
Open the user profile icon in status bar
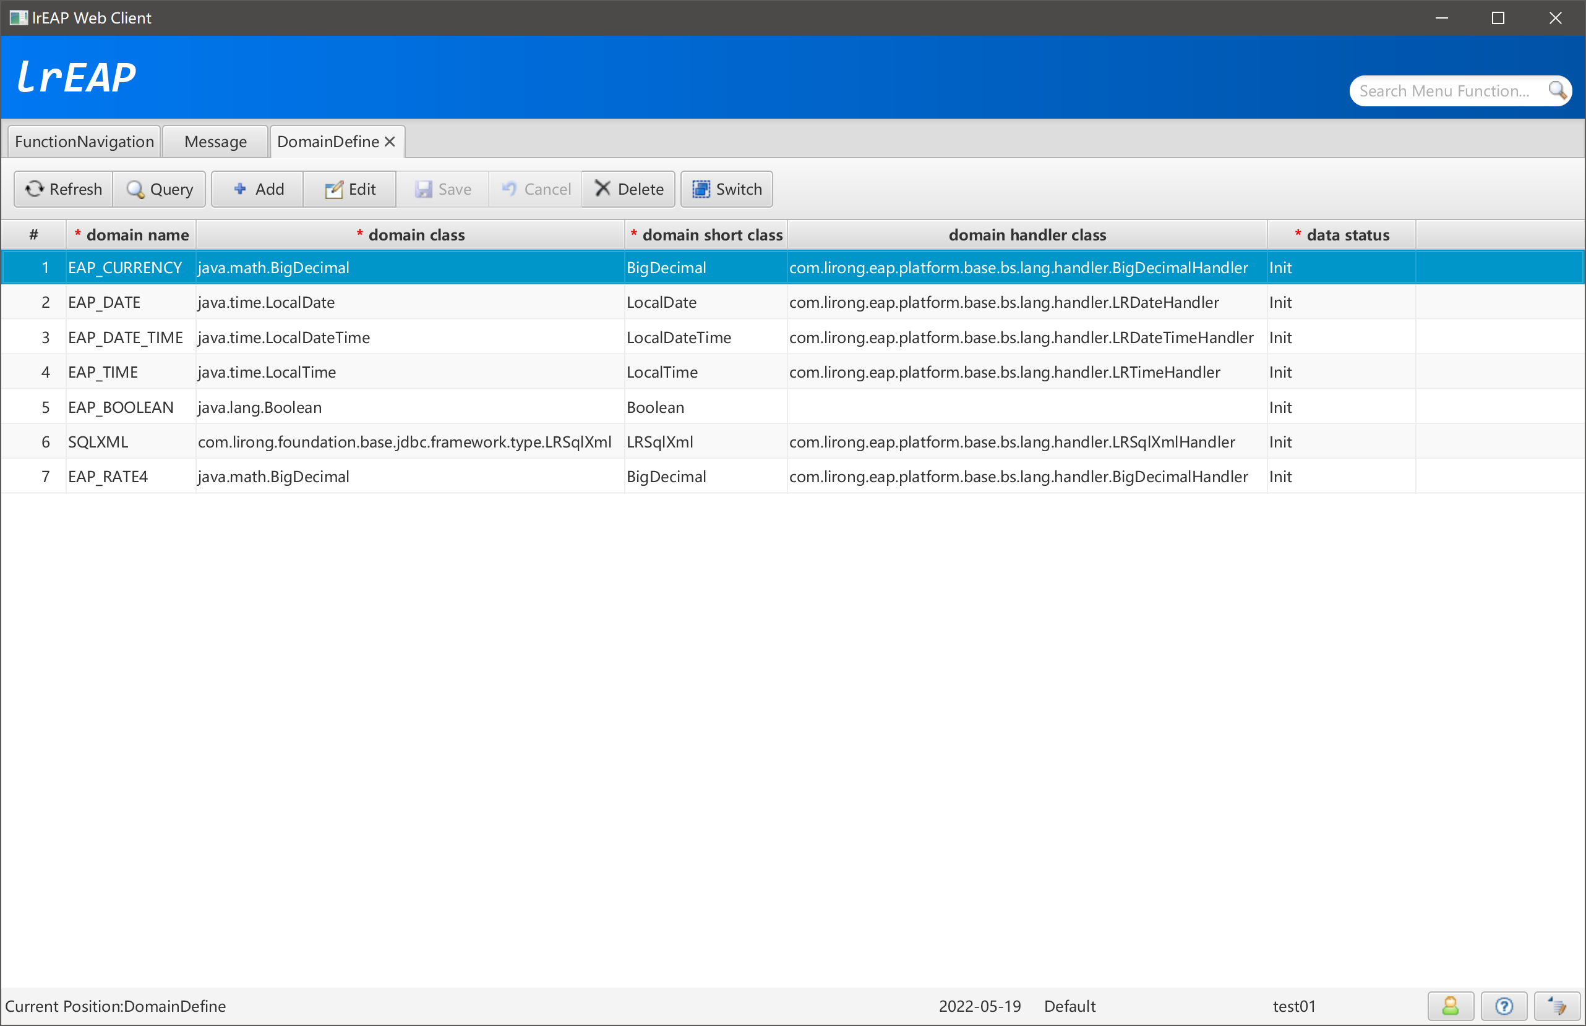pos(1450,1006)
